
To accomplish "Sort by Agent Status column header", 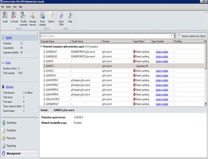I will (x=142, y=41).
